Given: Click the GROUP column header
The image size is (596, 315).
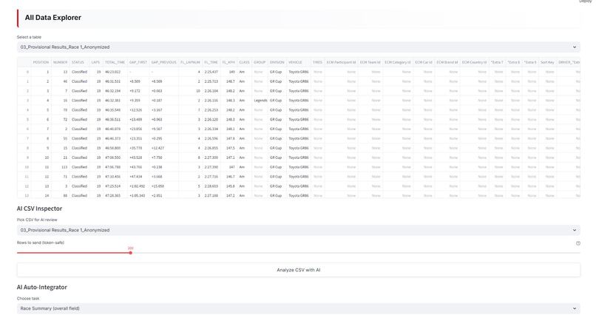Looking at the screenshot, I should (x=260, y=62).
